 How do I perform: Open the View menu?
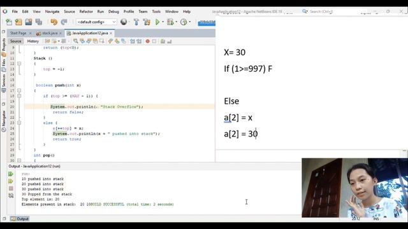pyautogui.click(x=37, y=11)
